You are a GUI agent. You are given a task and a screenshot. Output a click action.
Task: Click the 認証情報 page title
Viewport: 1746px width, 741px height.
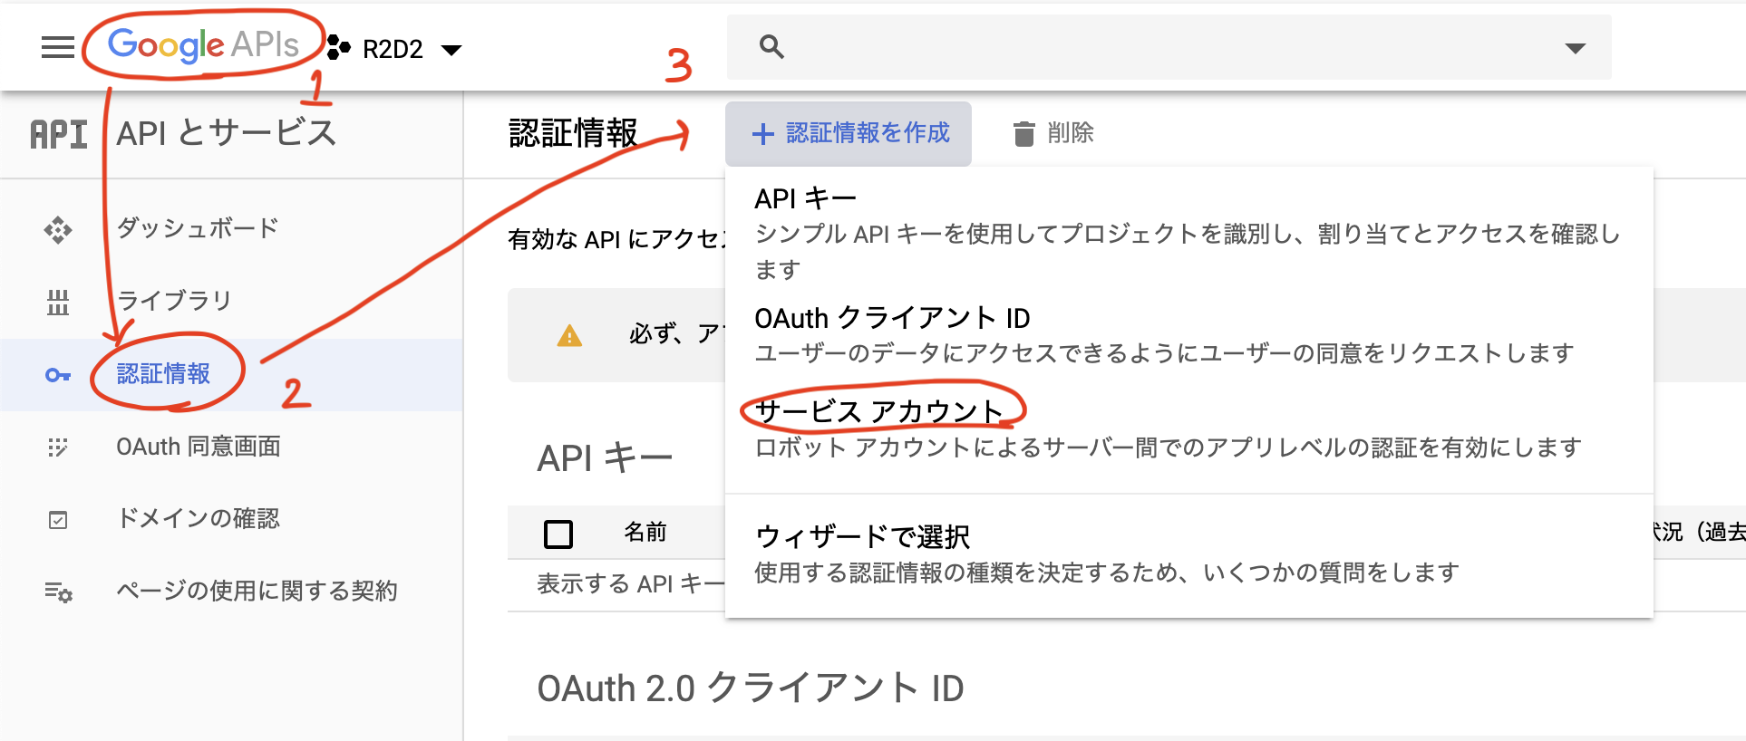pos(574,133)
